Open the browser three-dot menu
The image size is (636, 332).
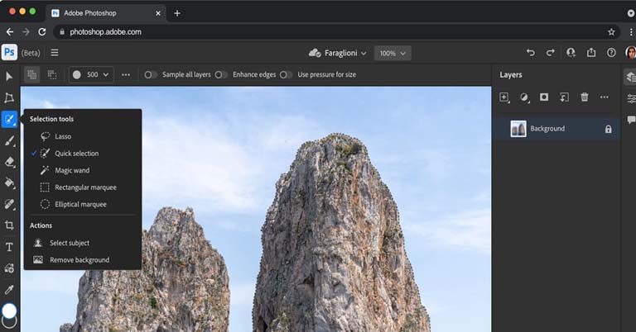click(631, 32)
